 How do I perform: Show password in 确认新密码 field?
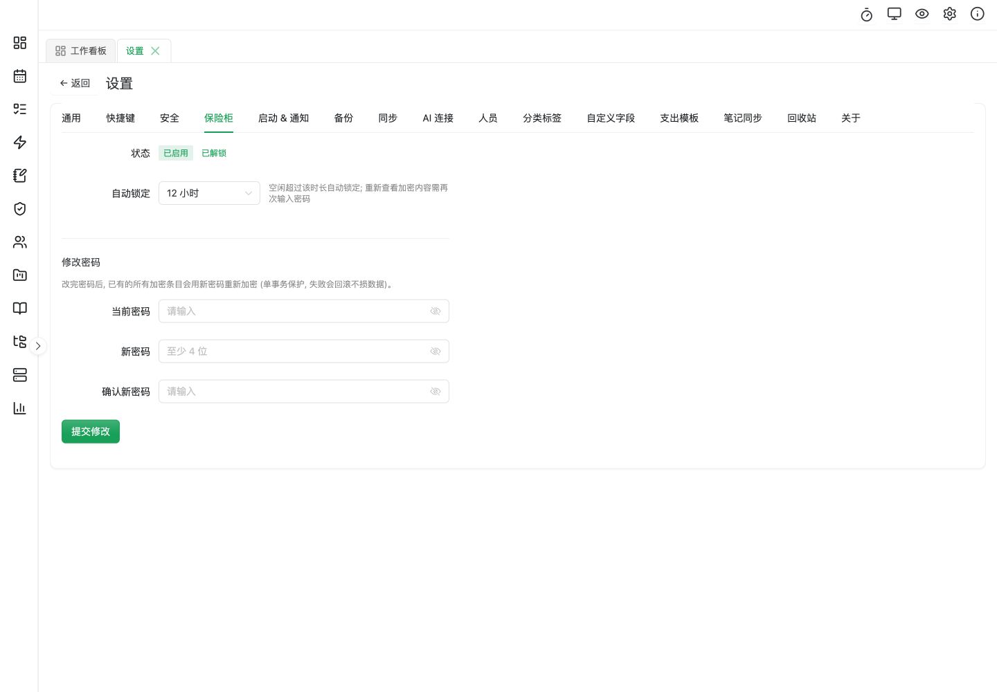pyautogui.click(x=435, y=392)
